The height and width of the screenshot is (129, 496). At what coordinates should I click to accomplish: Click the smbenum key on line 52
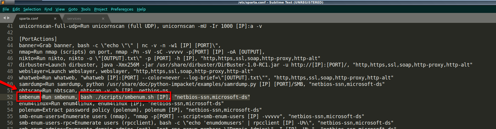29,97
